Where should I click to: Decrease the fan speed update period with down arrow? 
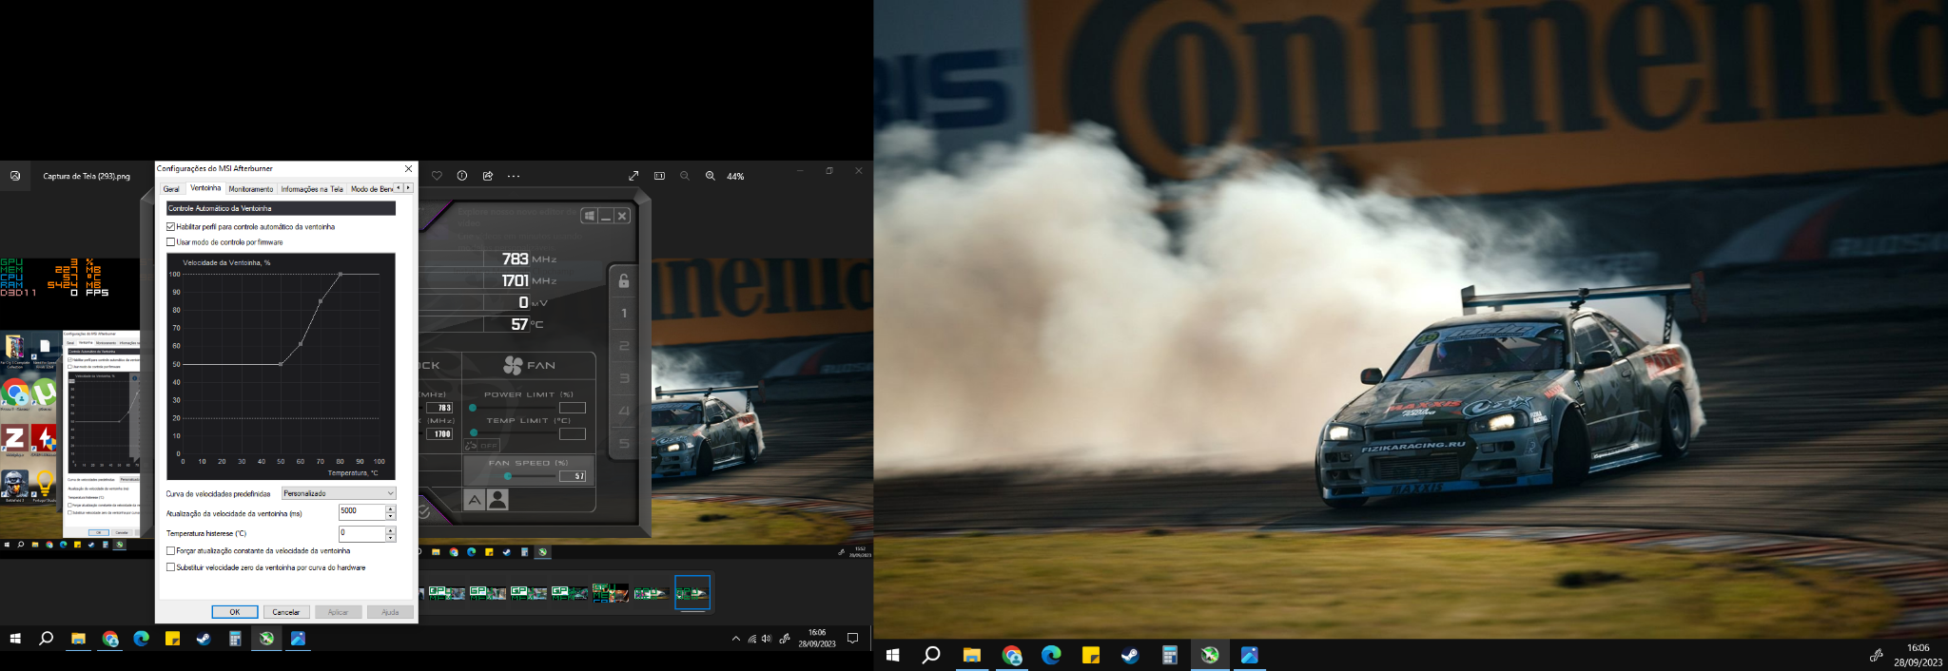tap(390, 515)
